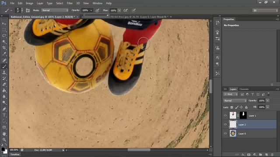280x157 pixels.
Task: Click the background color swatch
Action: pos(6,152)
